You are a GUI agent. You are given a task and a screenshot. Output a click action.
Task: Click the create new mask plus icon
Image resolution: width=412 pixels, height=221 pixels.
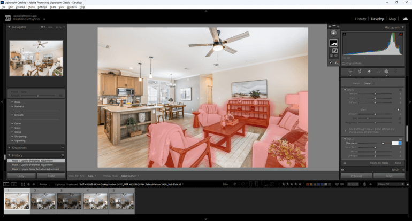click(x=333, y=33)
